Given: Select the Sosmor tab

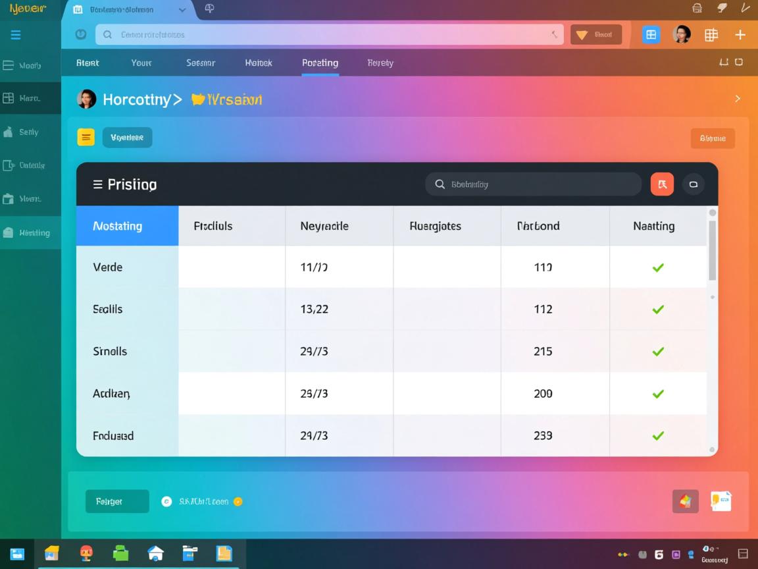Looking at the screenshot, I should [x=201, y=63].
